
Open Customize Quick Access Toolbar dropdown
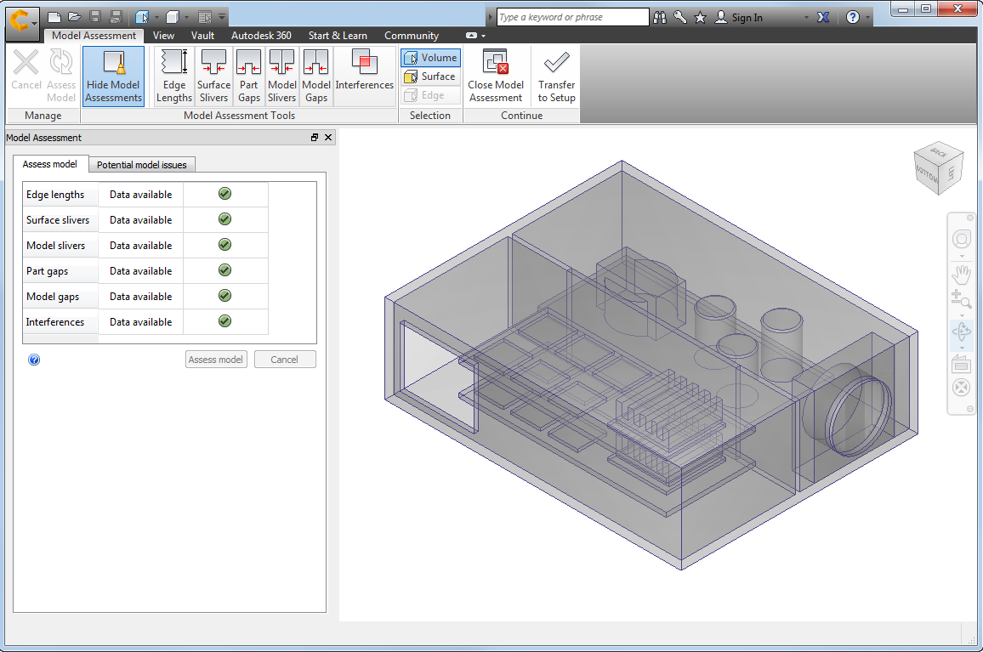click(221, 17)
